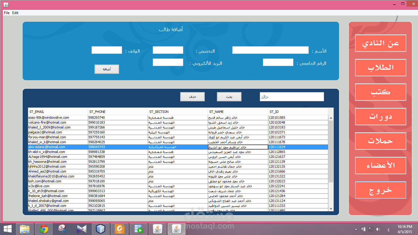Select email ALhage1994@hotmail.com
Image resolution: width=418 pixels, height=235 pixels.
coord(58,157)
